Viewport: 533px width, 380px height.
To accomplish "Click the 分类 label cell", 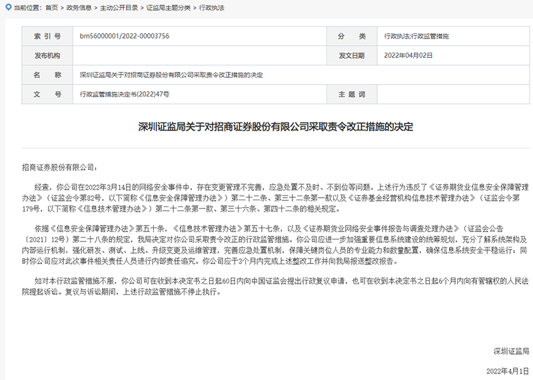I will (x=352, y=36).
